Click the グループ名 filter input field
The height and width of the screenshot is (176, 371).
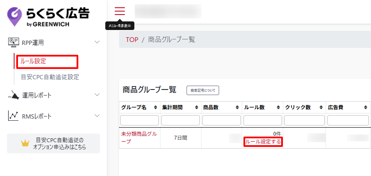(139, 120)
